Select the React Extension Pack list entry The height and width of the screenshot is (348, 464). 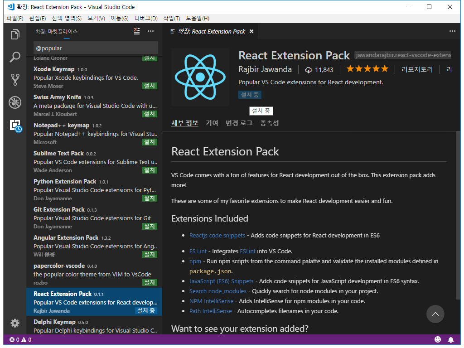94,302
